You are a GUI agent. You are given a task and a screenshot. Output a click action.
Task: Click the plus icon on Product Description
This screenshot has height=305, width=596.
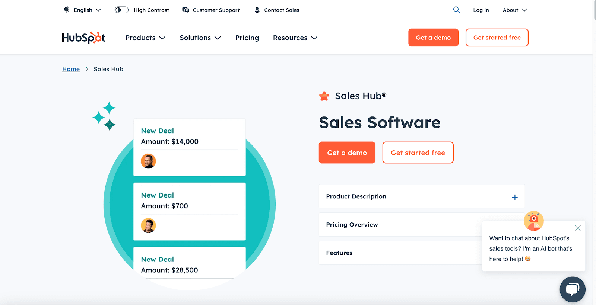(514, 197)
